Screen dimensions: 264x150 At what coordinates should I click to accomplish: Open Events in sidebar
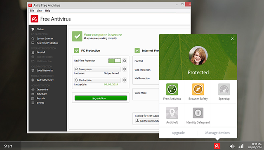point(40,103)
